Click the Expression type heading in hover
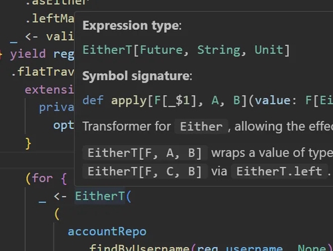The width and height of the screenshot is (333, 251). click(x=132, y=25)
